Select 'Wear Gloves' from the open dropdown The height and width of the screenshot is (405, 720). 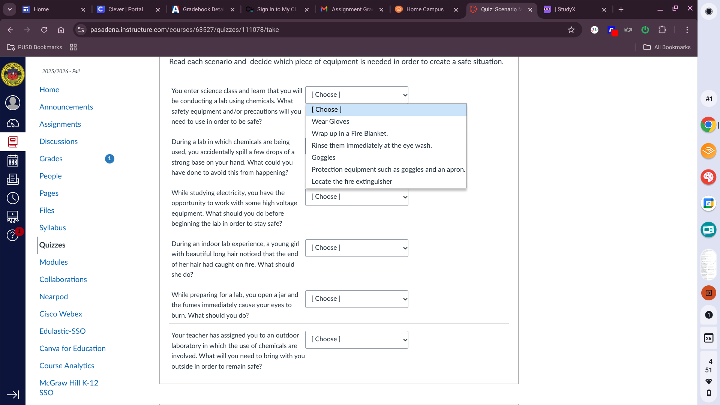click(330, 121)
